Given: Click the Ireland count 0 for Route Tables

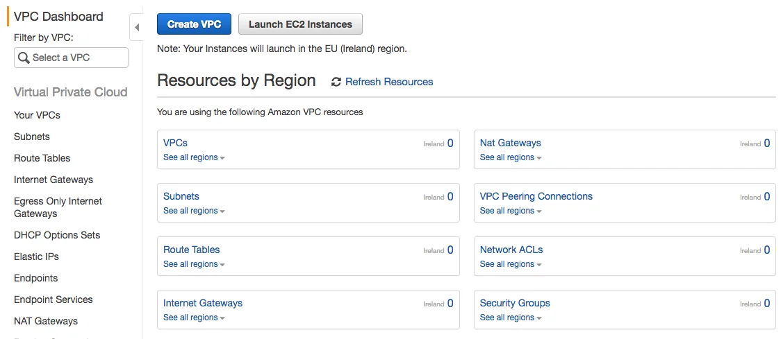Looking at the screenshot, I should tap(450, 250).
